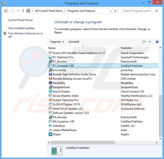The width and height of the screenshot is (164, 159).
Task: Click 'Avanquest Software' publisher cell
Action: [x=133, y=109]
